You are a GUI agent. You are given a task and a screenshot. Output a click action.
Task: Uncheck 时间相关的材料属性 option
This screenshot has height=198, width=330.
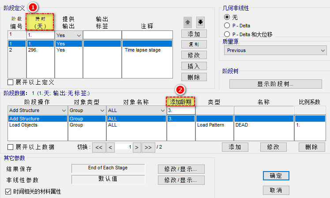[8, 191]
